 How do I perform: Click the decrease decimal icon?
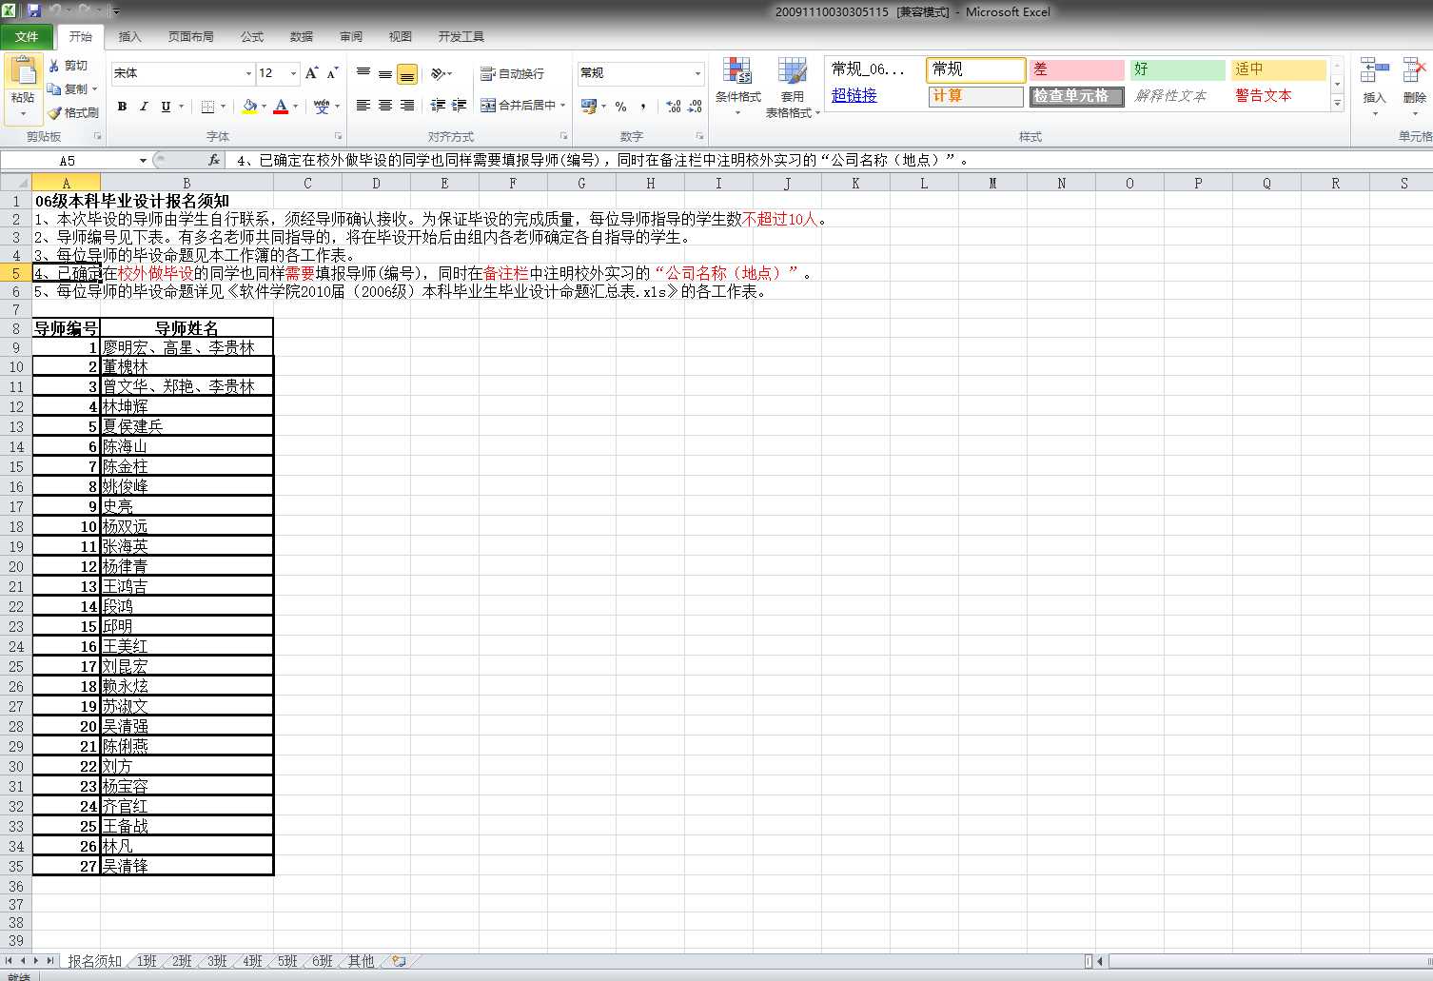click(696, 106)
